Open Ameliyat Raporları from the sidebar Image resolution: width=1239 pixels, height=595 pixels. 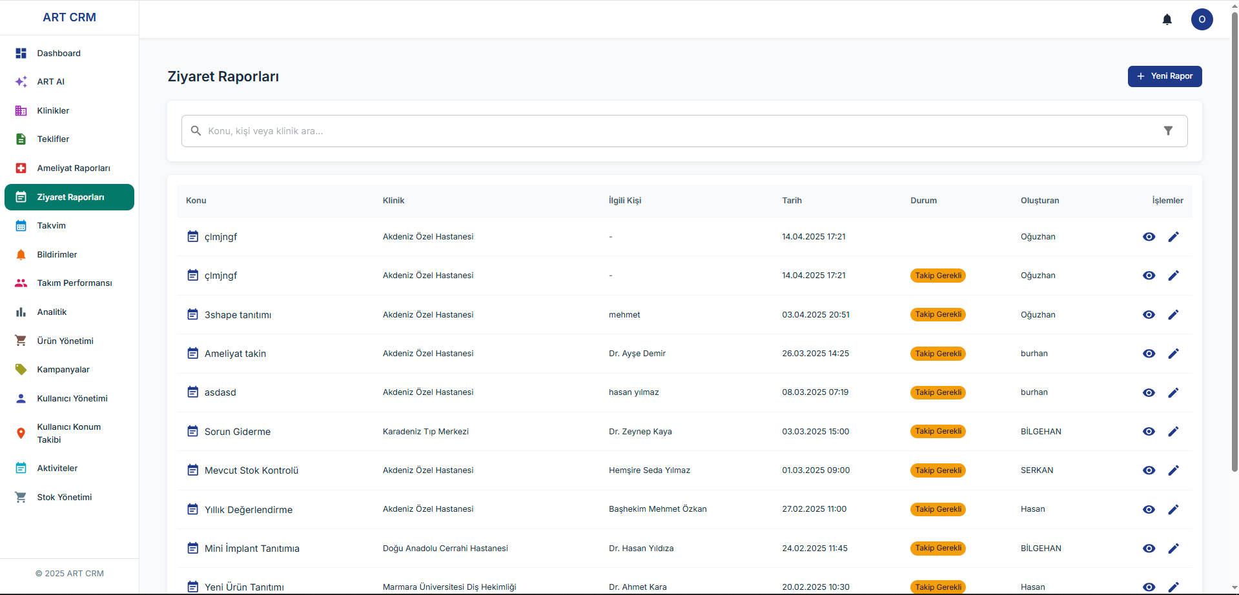tap(74, 168)
